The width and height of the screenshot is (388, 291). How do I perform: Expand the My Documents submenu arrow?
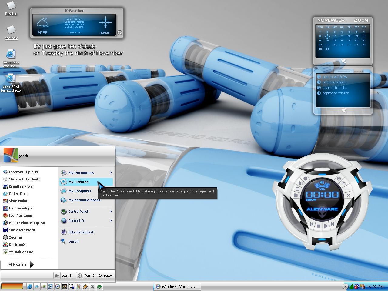(111, 173)
